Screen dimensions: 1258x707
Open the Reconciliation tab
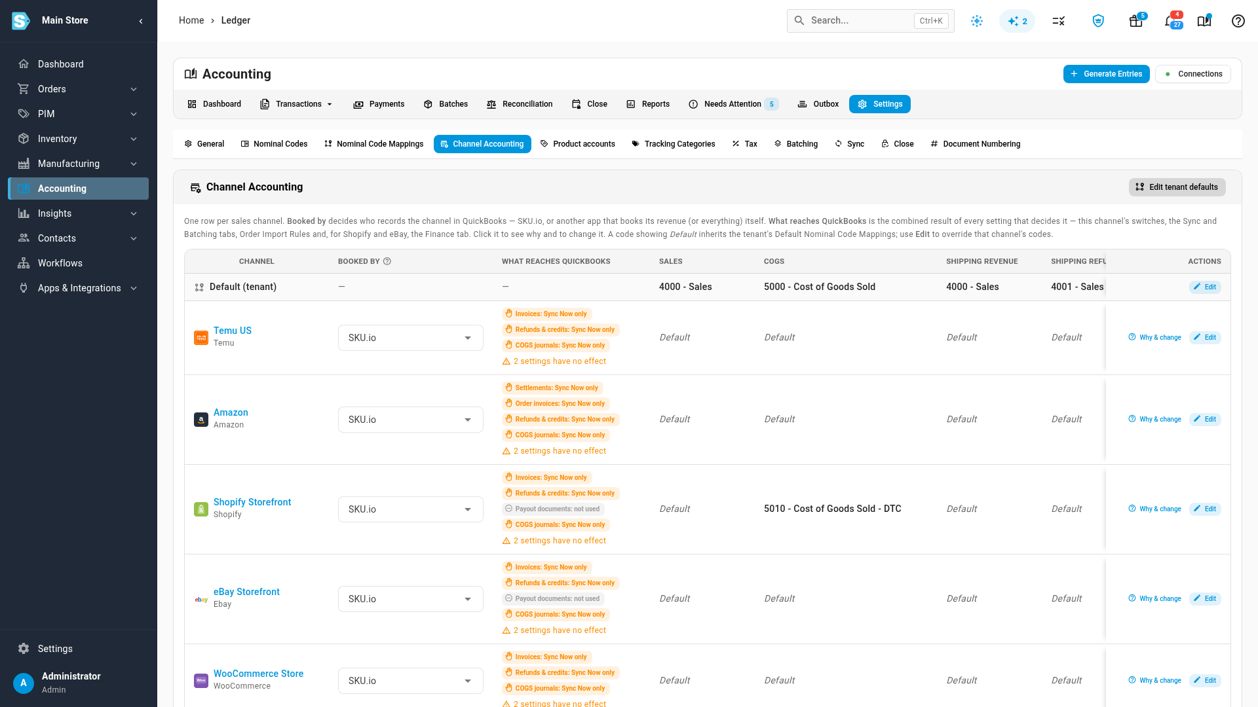click(x=520, y=104)
